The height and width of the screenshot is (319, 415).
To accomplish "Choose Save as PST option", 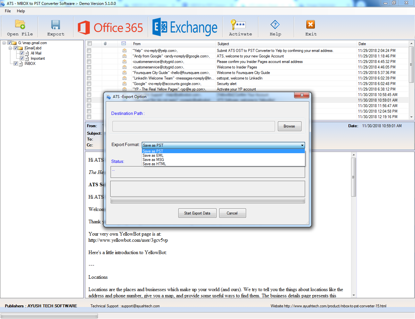I will click(x=223, y=151).
